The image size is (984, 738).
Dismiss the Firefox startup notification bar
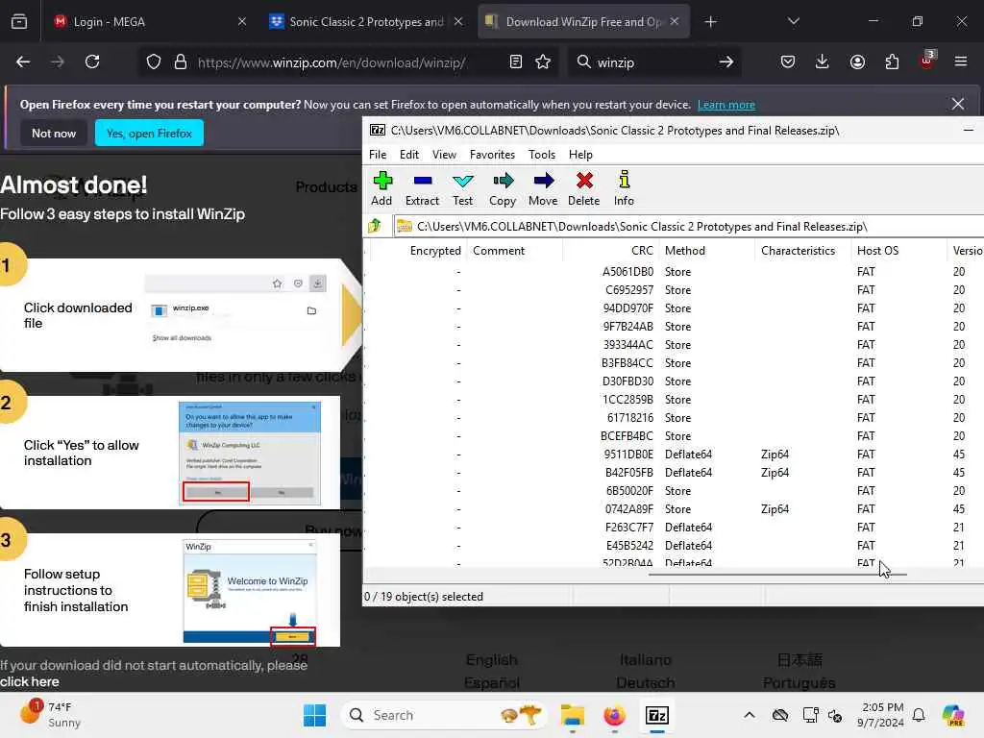pyautogui.click(x=958, y=104)
